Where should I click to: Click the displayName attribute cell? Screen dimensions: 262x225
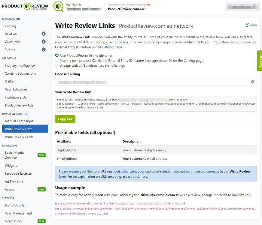coord(67,150)
